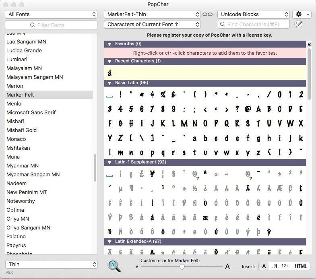Screen dimensions: 316x279
Task: Select HTML insert mode
Action: [x=301, y=266]
